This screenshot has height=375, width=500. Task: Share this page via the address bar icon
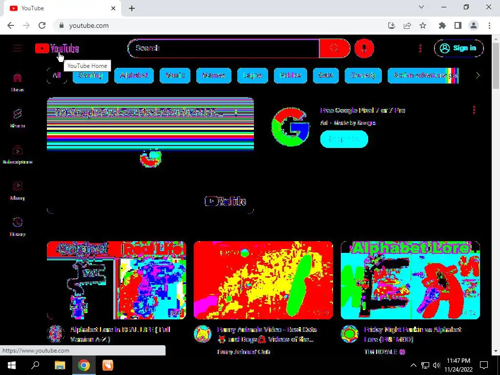(x=407, y=25)
